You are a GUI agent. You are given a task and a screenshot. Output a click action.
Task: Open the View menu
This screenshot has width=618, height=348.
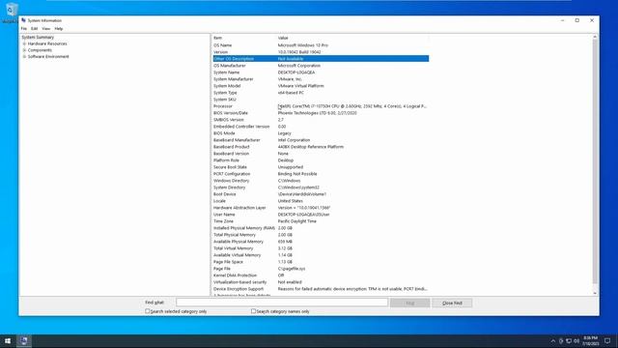point(46,29)
